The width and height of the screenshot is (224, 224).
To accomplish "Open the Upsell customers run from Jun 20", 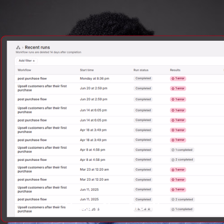I will [x=42, y=88].
